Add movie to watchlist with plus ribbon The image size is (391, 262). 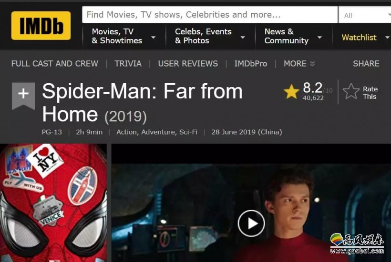23,96
